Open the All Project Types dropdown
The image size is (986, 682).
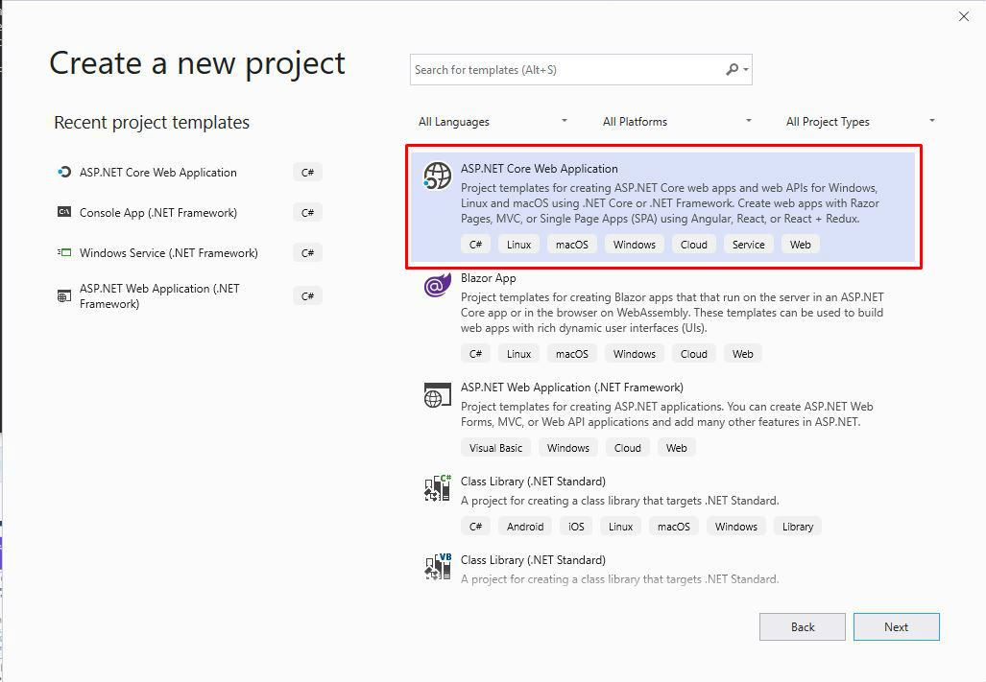(x=860, y=121)
